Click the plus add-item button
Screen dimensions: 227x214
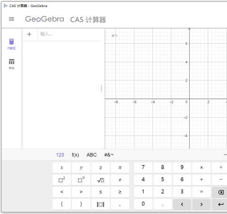click(29, 34)
